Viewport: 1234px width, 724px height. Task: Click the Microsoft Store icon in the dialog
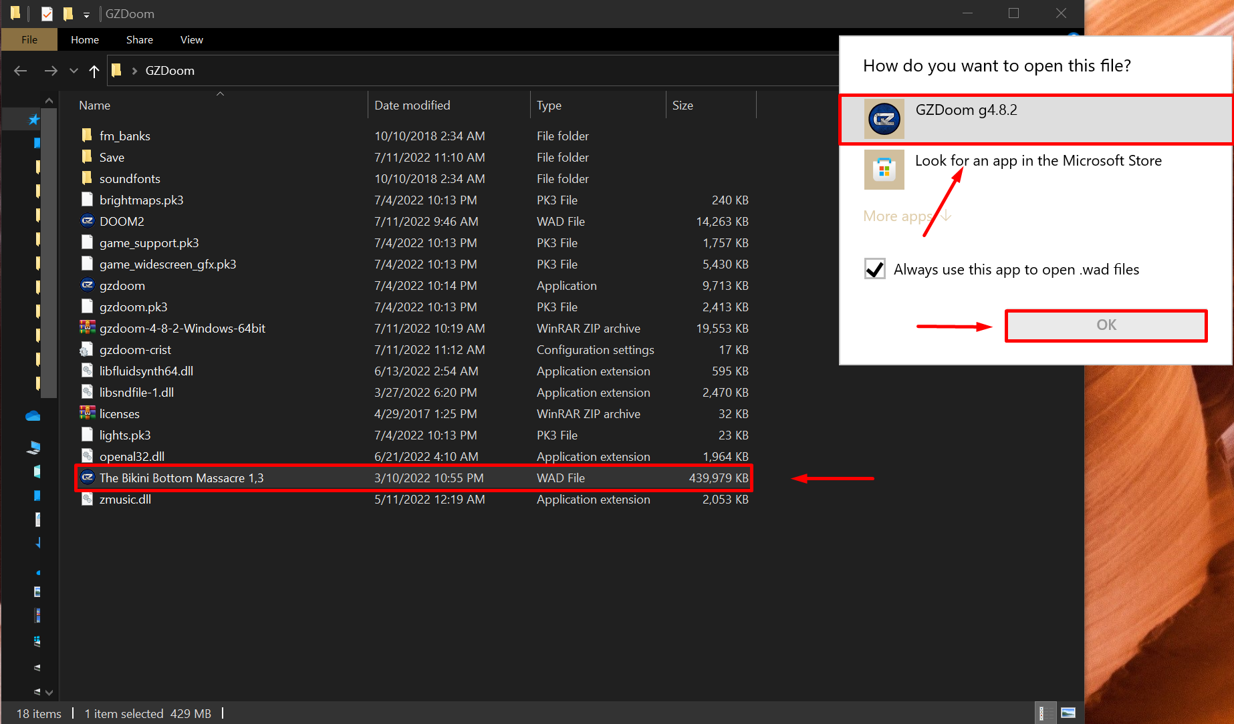[x=884, y=170]
